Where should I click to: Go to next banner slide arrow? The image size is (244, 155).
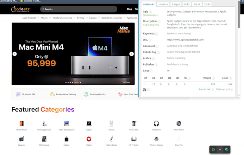tap(131, 54)
